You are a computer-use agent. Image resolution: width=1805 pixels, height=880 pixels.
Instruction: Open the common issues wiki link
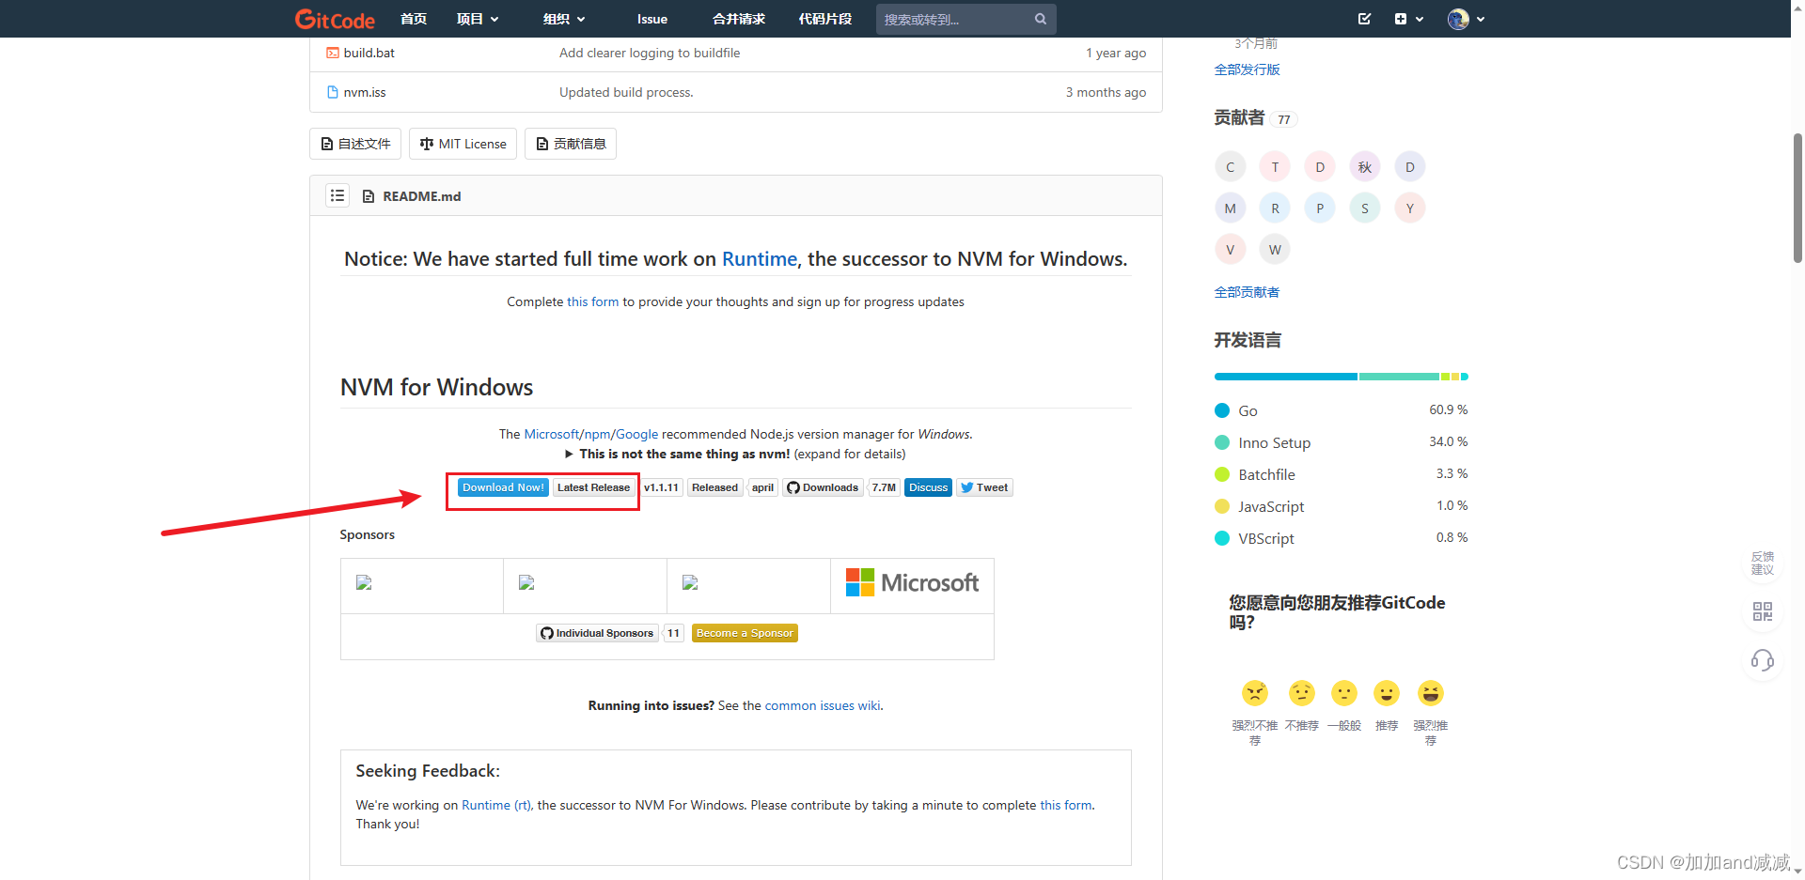pyautogui.click(x=823, y=705)
